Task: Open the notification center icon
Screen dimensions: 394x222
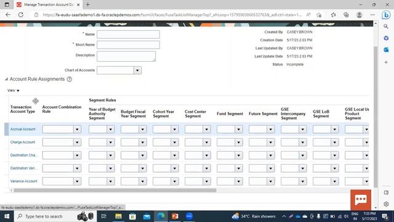Action: [385, 216]
